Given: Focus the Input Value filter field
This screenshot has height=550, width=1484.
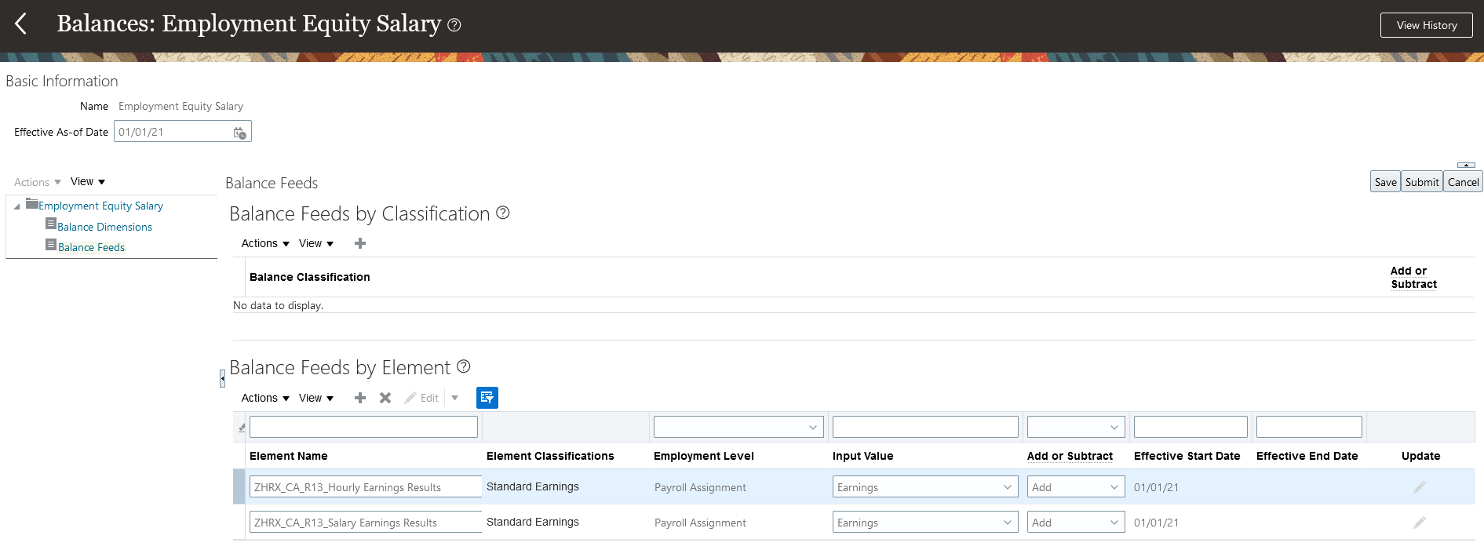Looking at the screenshot, I should 925,427.
